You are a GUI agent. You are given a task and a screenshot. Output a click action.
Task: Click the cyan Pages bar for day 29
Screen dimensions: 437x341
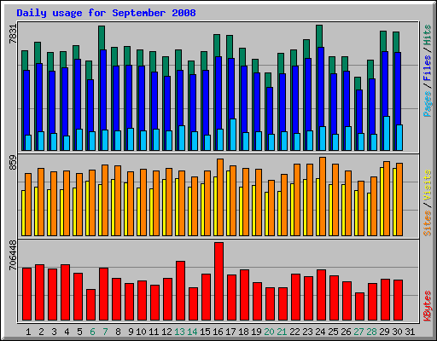(387, 133)
